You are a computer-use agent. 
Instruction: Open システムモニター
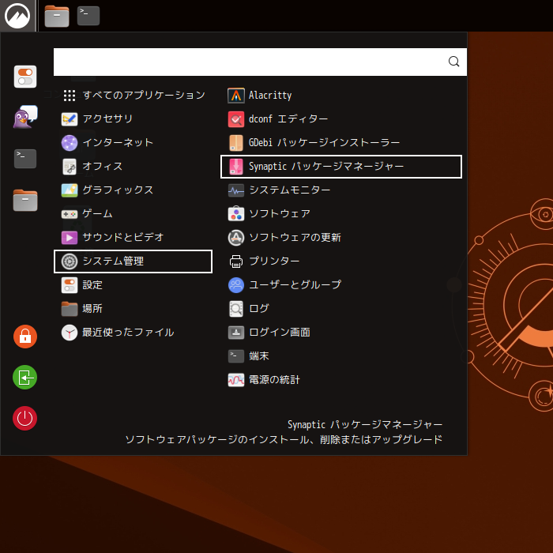pos(341,190)
